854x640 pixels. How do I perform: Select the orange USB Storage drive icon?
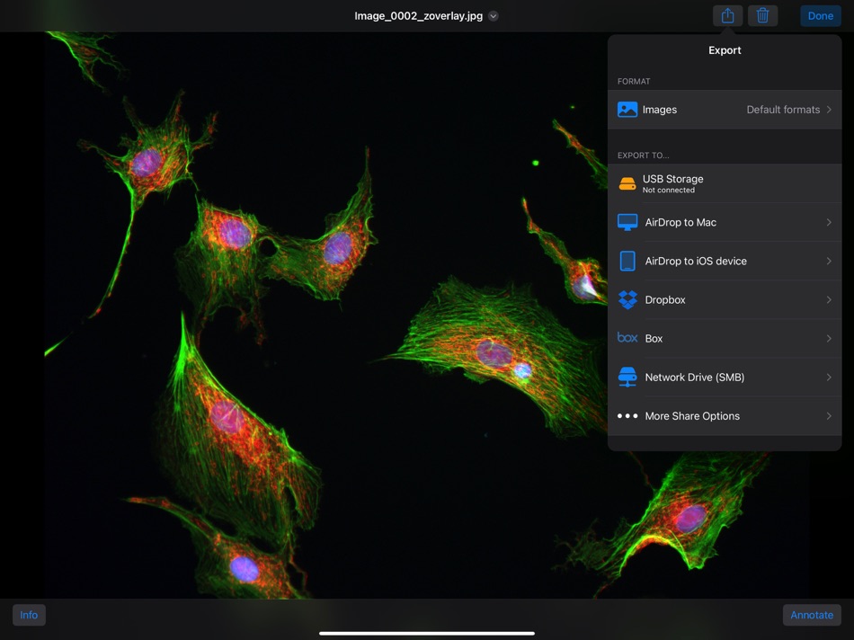(627, 184)
